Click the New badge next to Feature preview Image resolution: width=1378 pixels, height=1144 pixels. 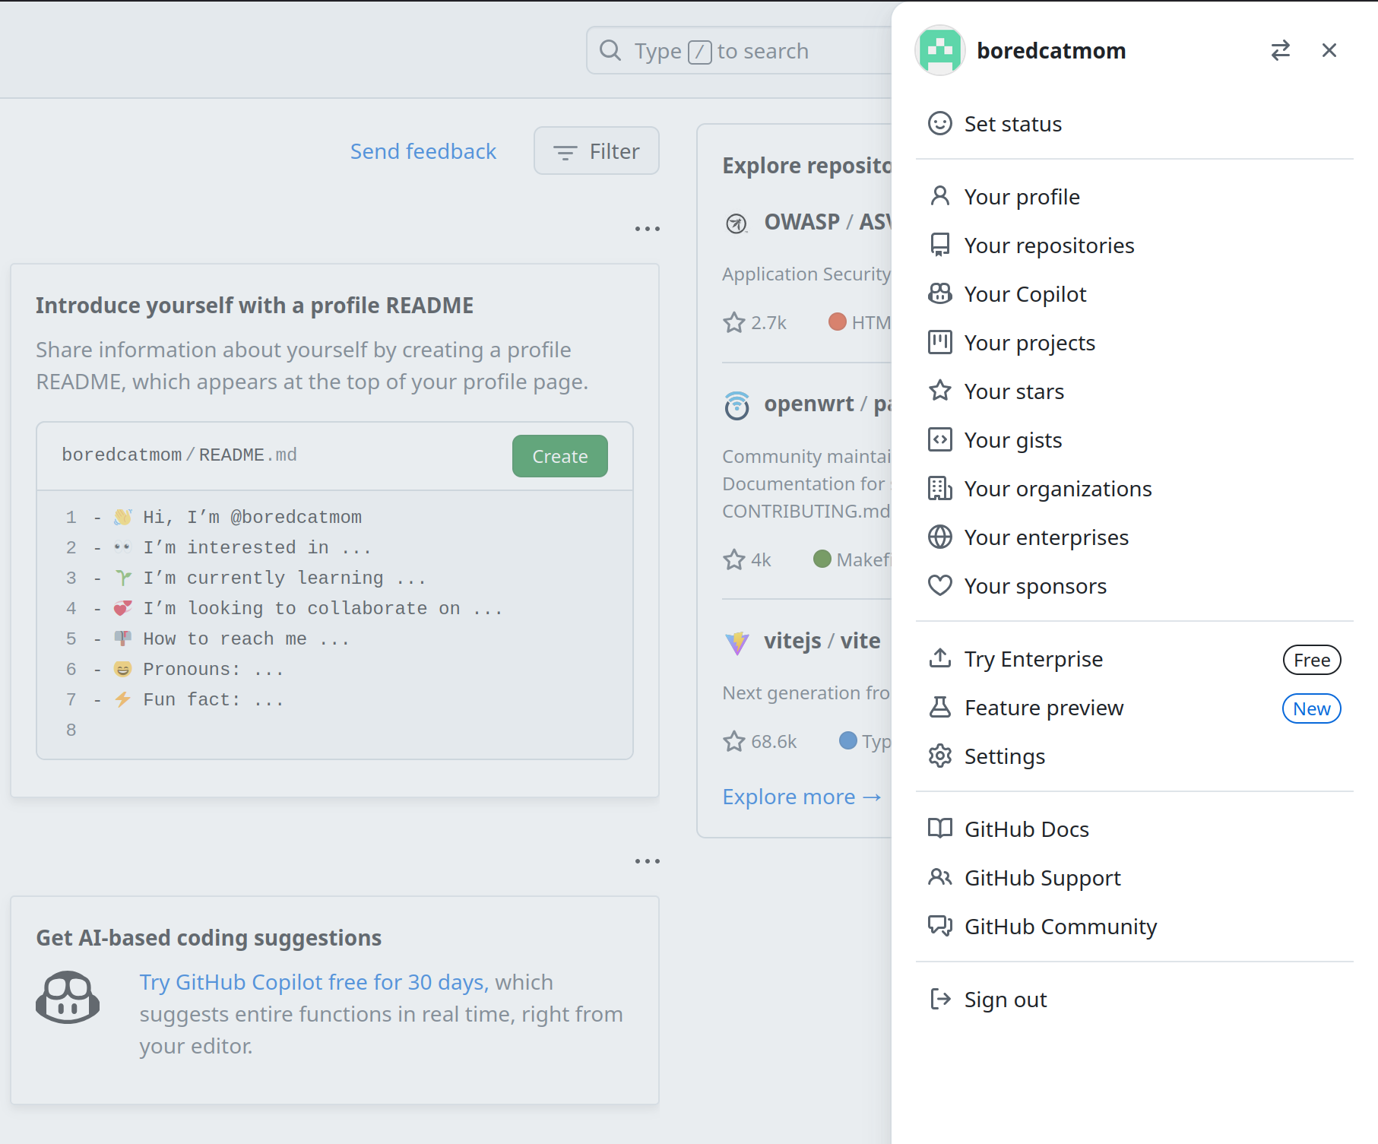pos(1312,708)
